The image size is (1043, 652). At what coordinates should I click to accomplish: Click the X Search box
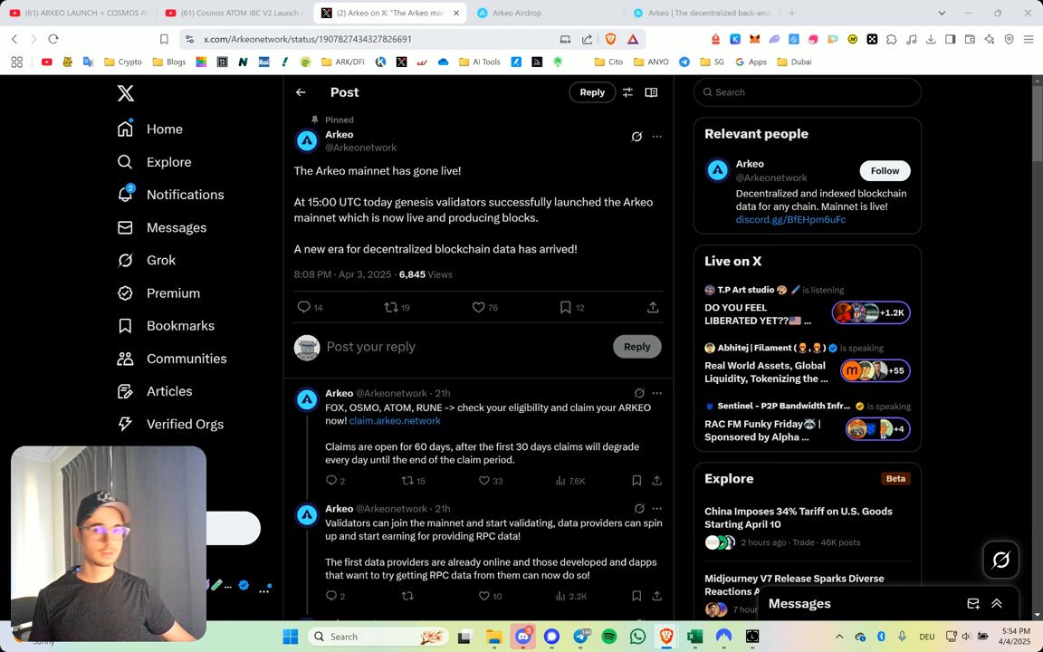pyautogui.click(x=807, y=92)
